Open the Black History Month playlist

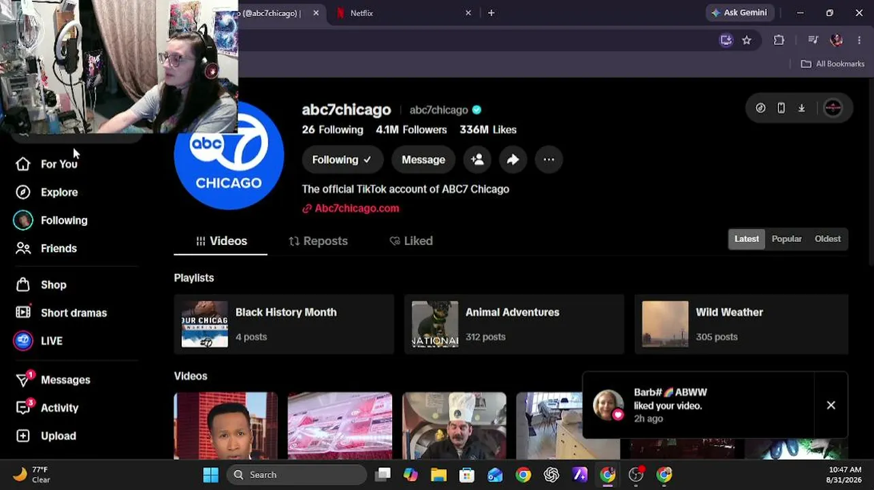pos(284,324)
